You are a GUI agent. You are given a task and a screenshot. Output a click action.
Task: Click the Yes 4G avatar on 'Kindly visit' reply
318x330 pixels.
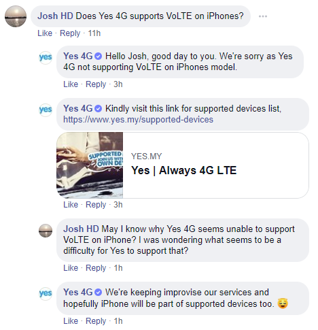(46, 110)
